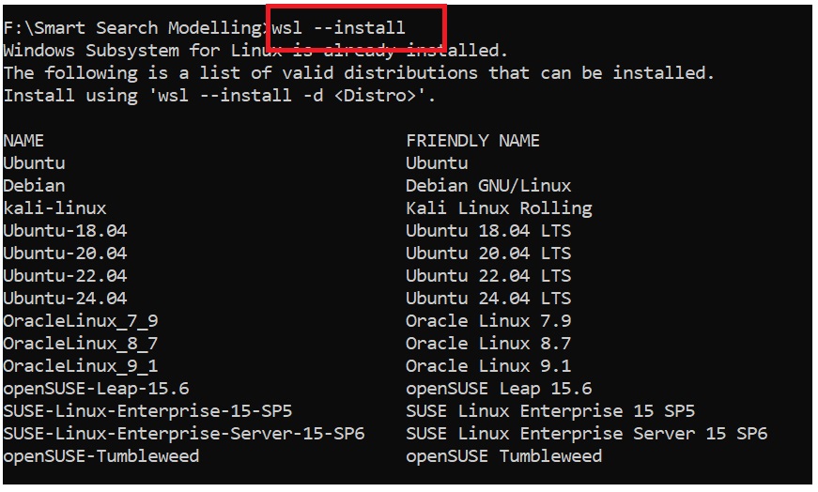Click OracleLinux_7_9 in the list
818x492 pixels.
[x=80, y=320]
